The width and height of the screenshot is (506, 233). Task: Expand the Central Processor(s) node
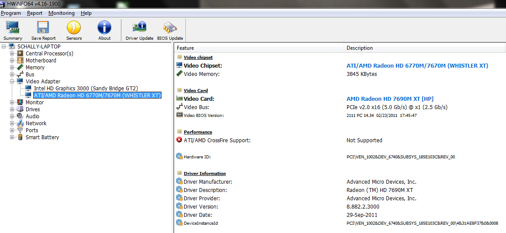12,54
